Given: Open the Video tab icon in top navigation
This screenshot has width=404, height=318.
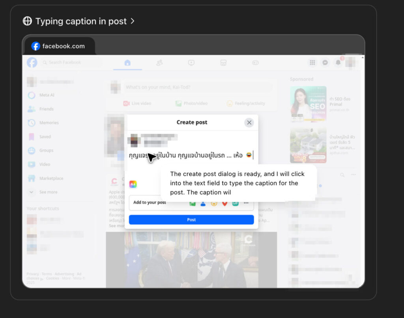Looking at the screenshot, I should point(191,63).
